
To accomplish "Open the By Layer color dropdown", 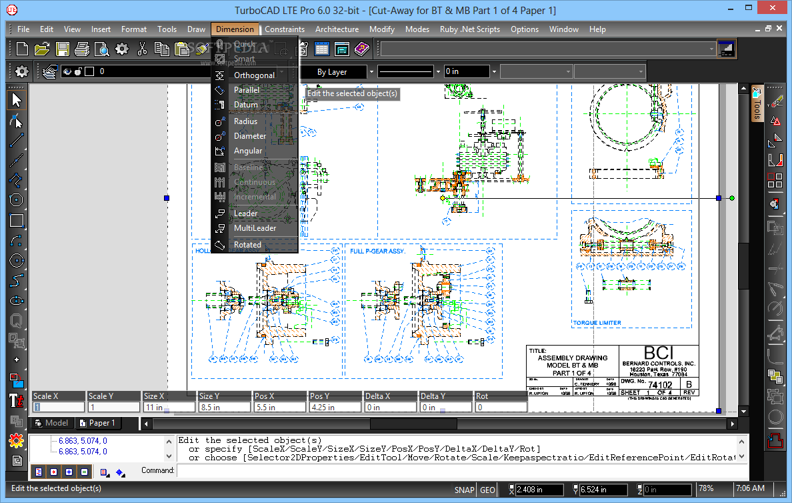I will 372,72.
